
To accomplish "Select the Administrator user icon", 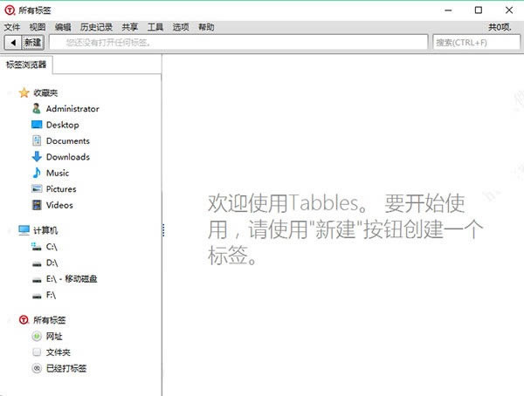I will tap(37, 109).
